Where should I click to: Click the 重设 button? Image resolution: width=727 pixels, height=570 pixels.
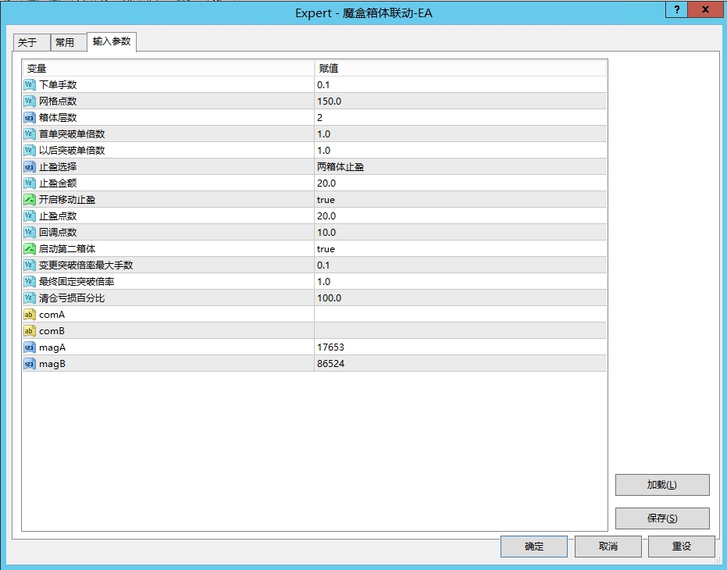pyautogui.click(x=681, y=547)
